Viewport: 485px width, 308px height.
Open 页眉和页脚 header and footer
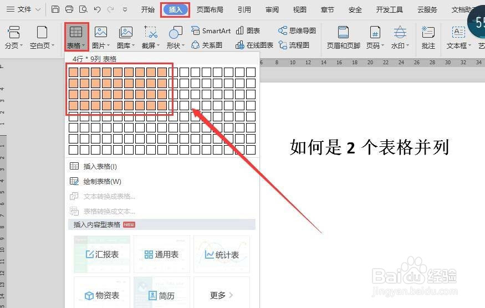[x=343, y=38]
